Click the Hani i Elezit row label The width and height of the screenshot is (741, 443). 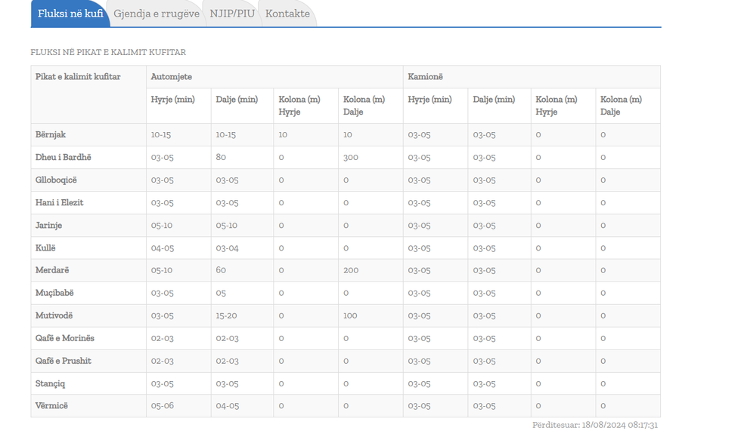click(x=60, y=202)
